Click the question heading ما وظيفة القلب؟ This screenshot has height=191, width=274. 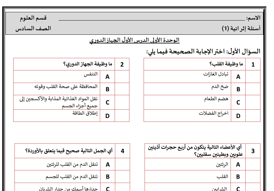226,64
